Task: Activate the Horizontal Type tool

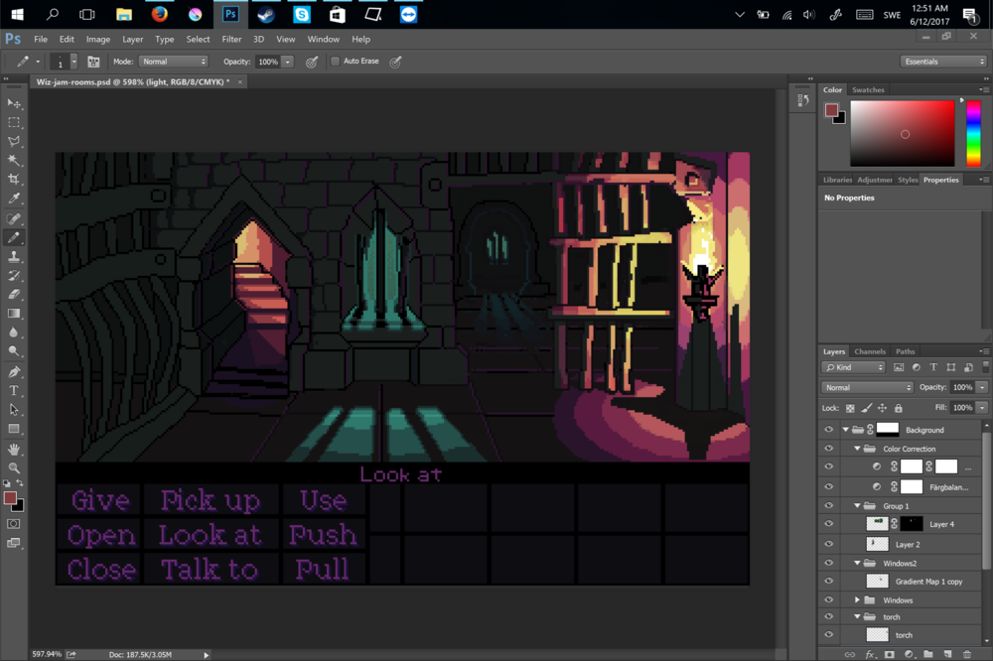Action: click(14, 391)
